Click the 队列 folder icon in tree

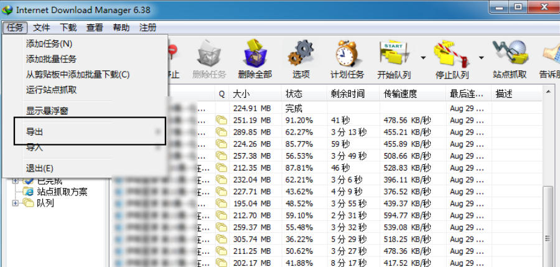point(28,204)
